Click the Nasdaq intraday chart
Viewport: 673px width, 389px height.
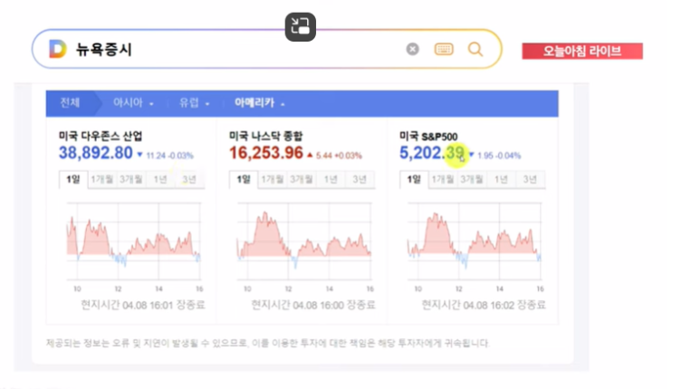(303, 241)
